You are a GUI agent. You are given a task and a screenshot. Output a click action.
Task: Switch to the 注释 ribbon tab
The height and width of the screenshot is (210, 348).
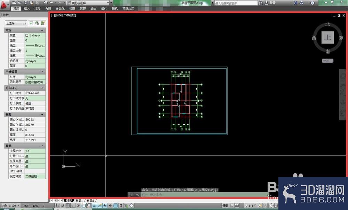(37, 8)
